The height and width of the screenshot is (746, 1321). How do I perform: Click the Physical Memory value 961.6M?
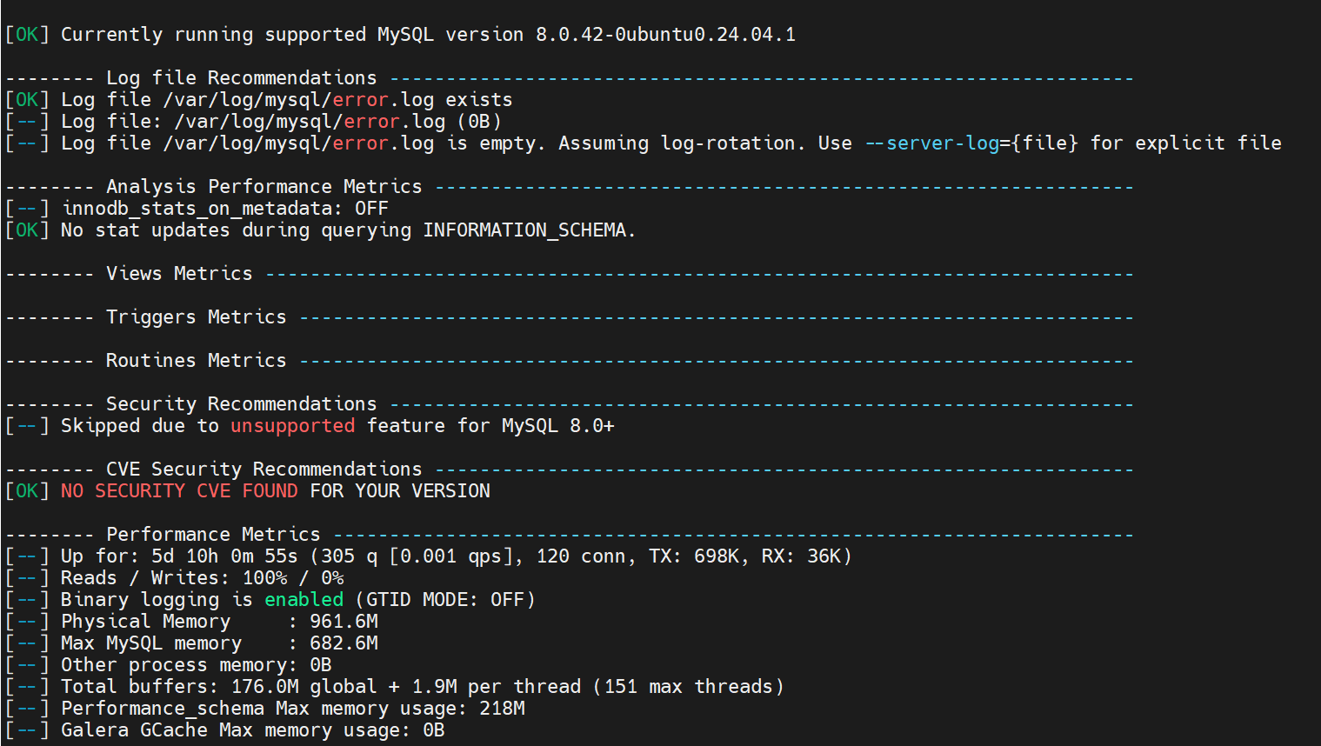tap(344, 622)
